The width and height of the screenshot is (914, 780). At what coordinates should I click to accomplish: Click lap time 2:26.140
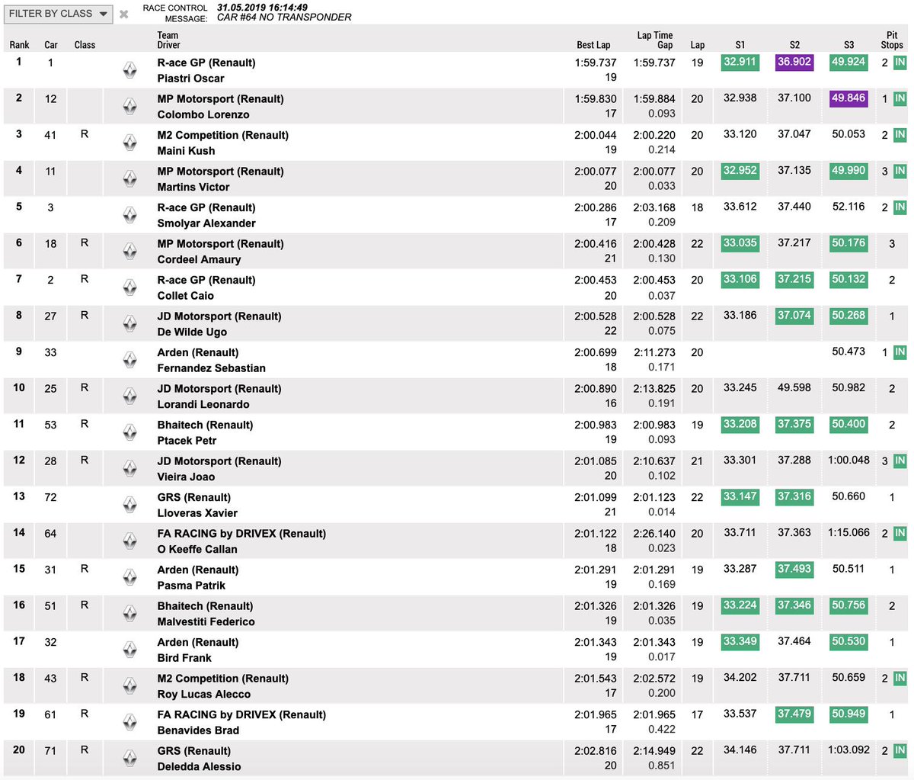[654, 534]
